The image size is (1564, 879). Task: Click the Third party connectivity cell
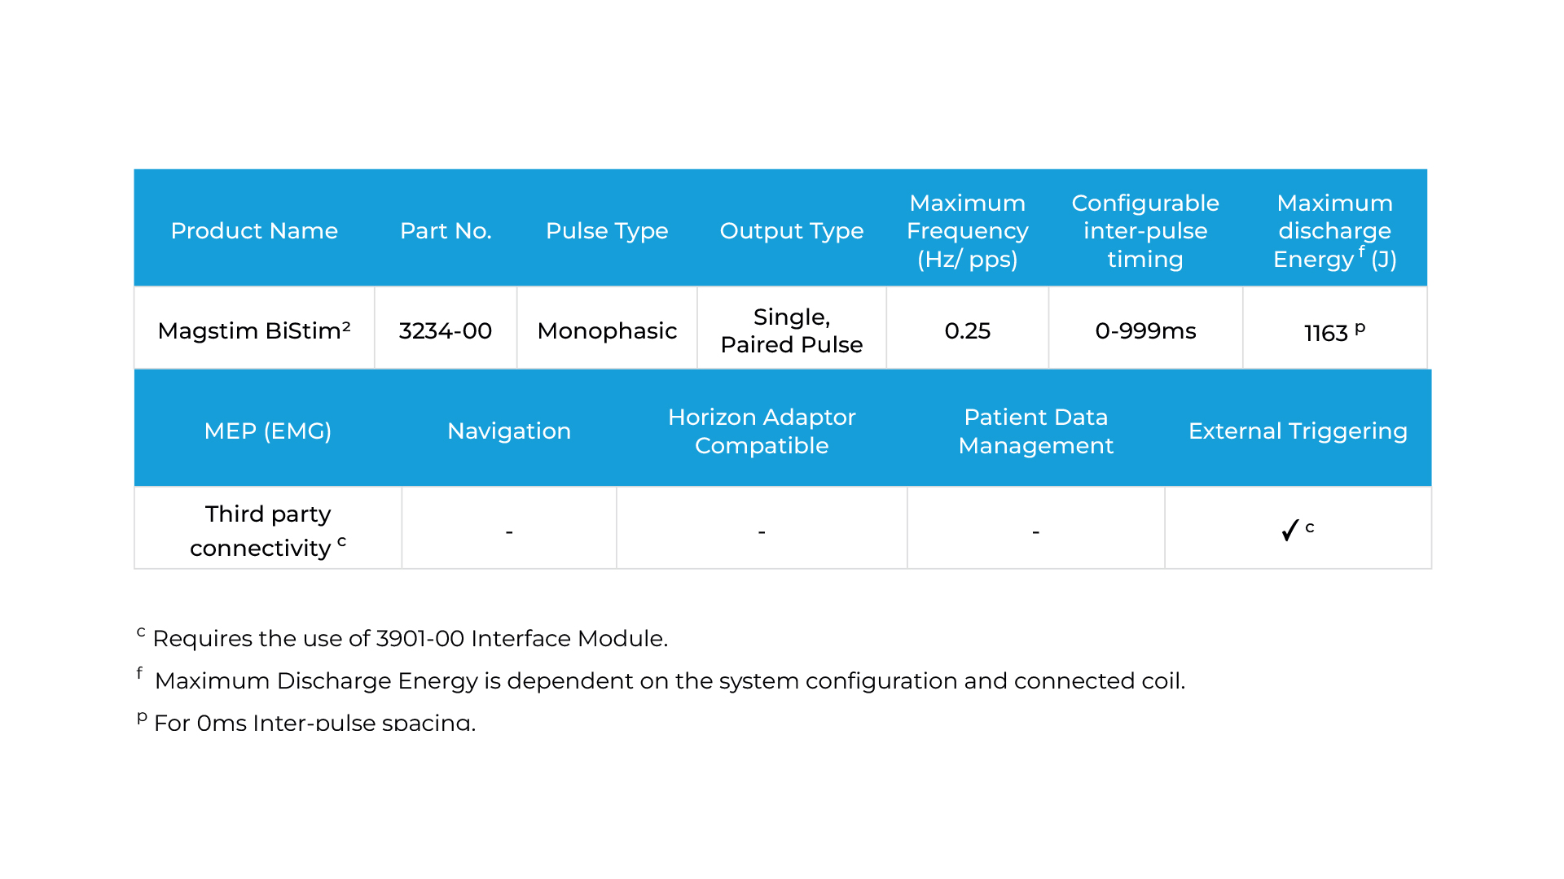(267, 531)
